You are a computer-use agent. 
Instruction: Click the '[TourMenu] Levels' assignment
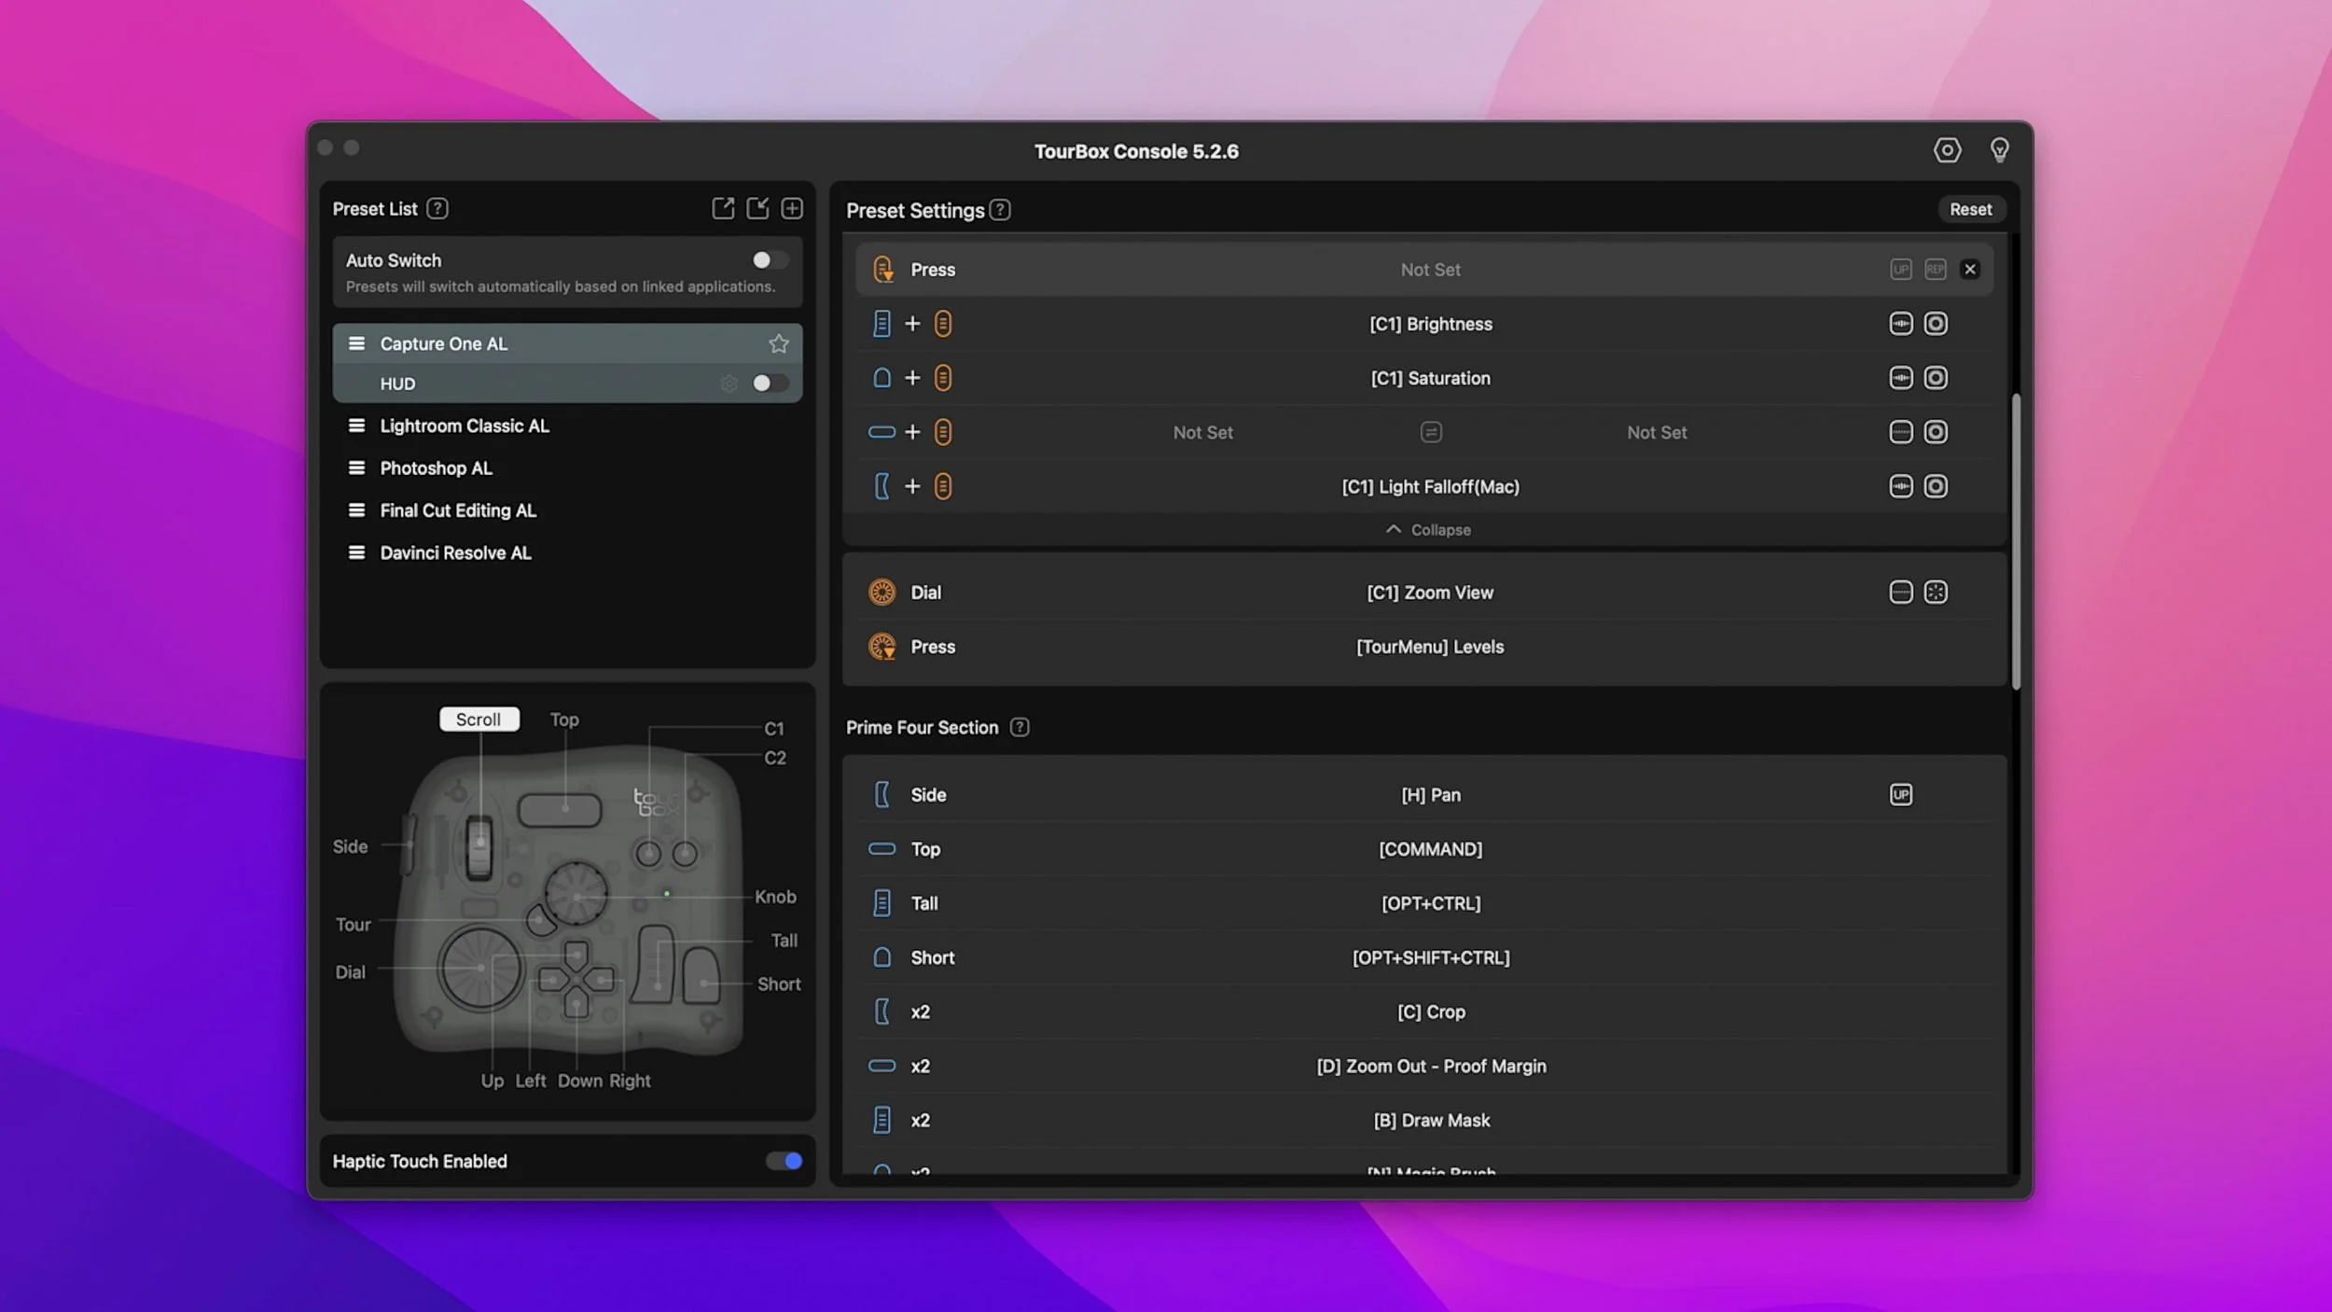tap(1431, 647)
